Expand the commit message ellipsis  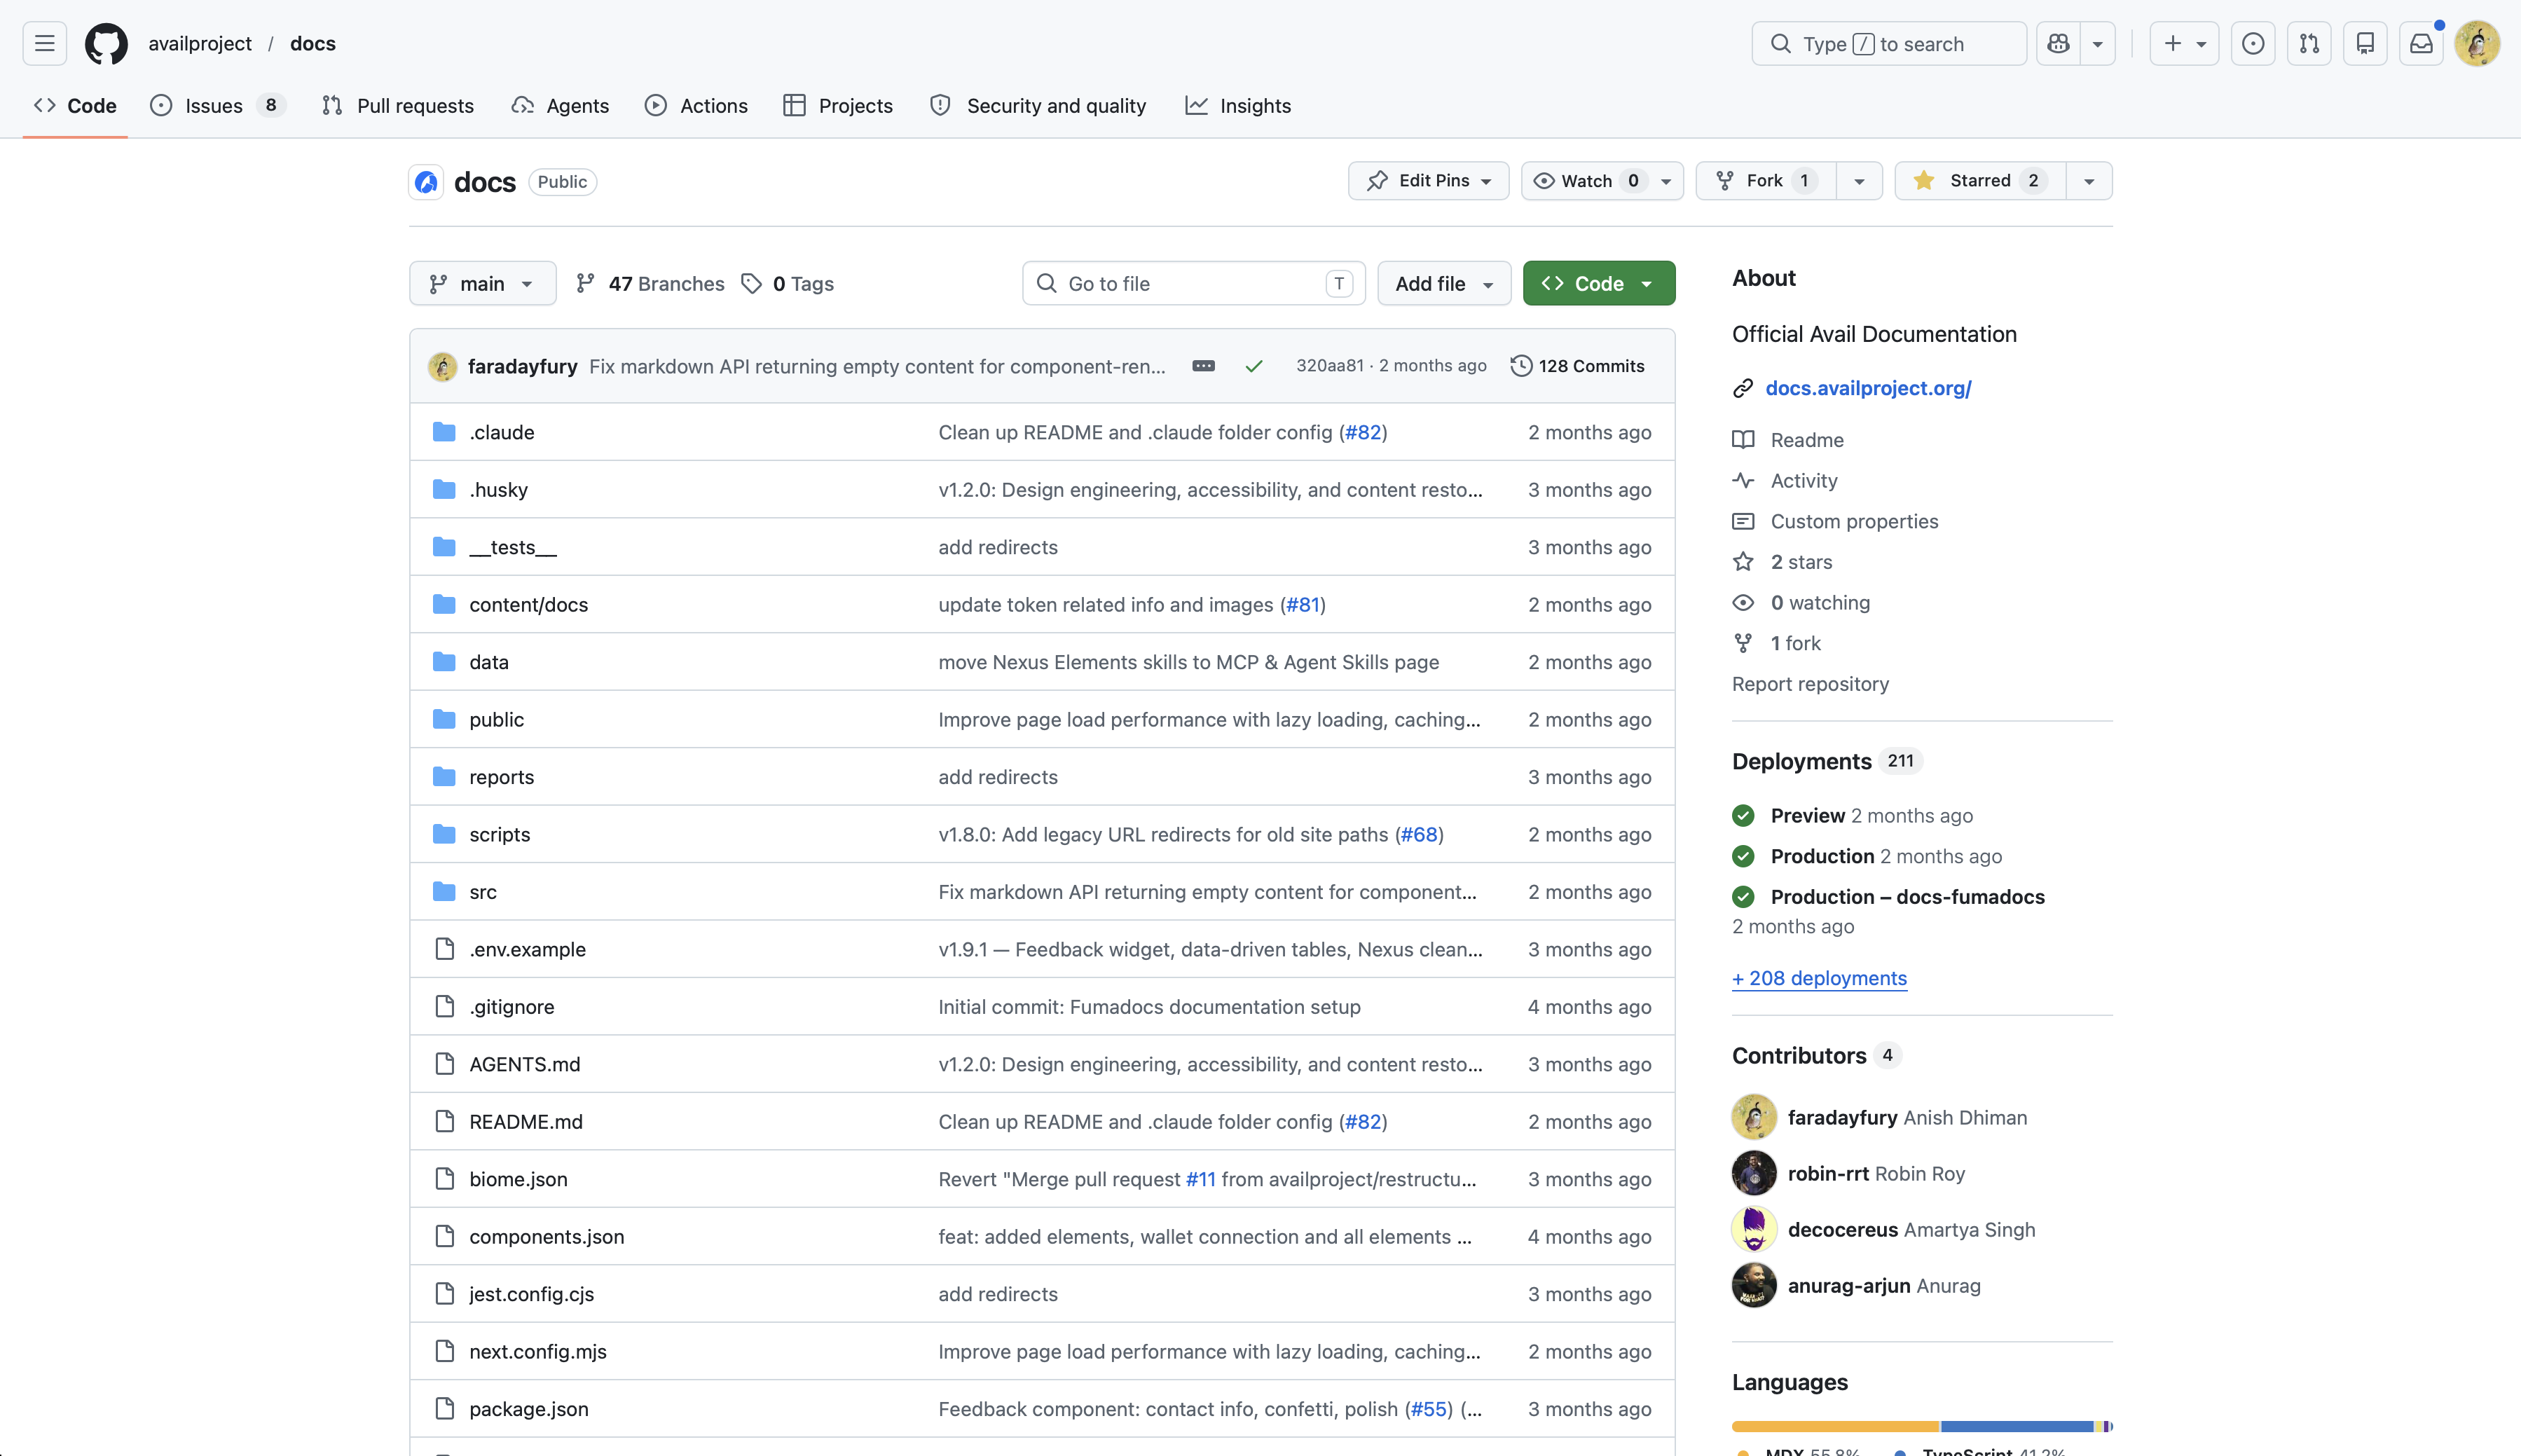pyautogui.click(x=1203, y=366)
